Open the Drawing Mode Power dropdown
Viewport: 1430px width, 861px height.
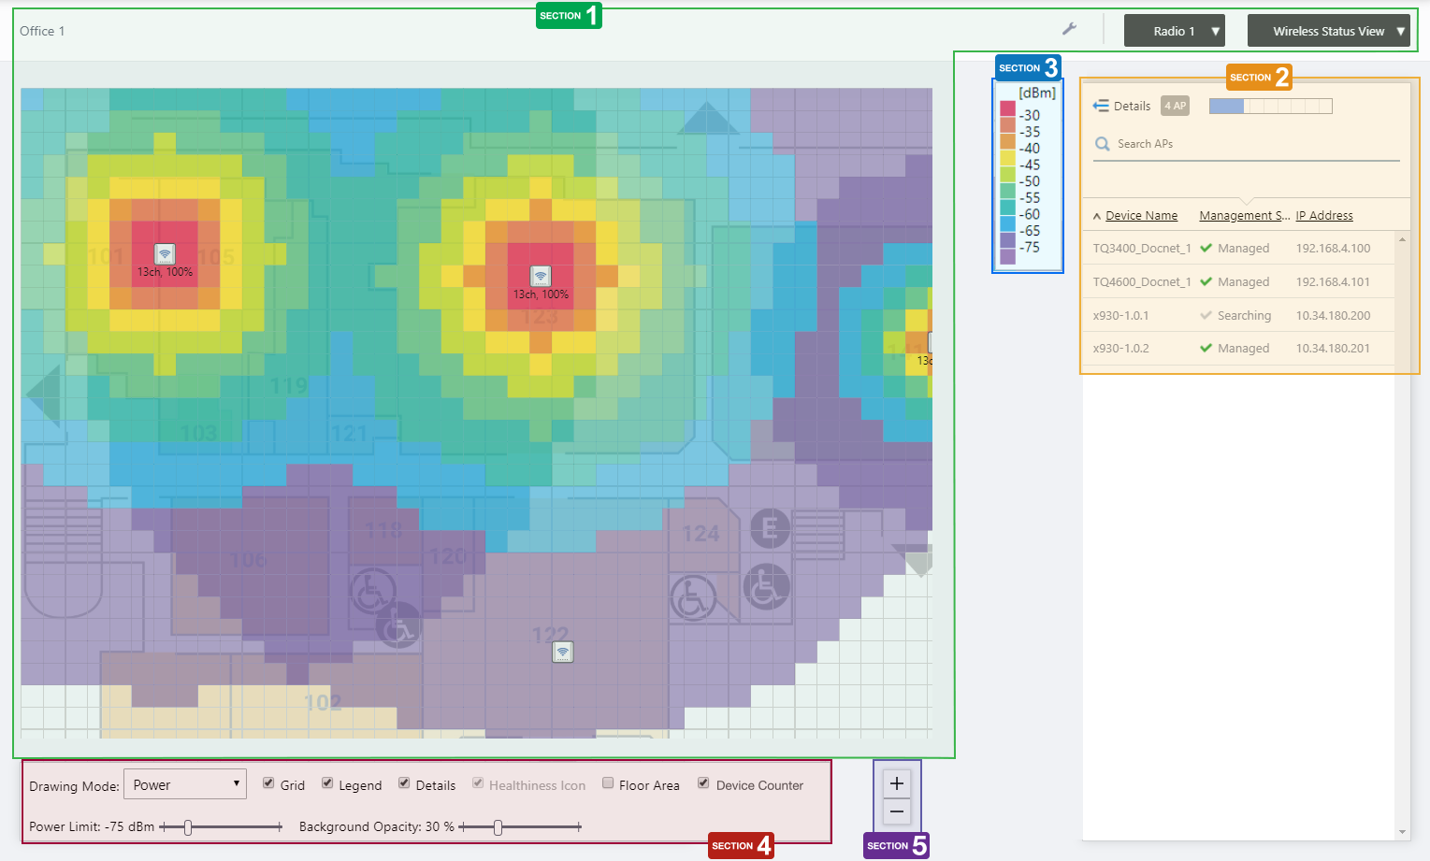tap(185, 784)
